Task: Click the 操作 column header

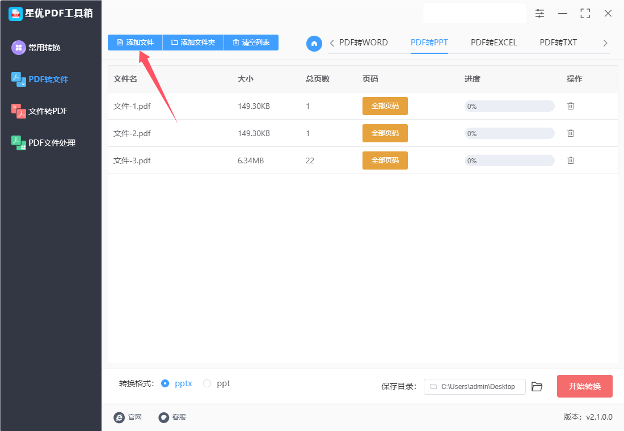Action: (574, 79)
